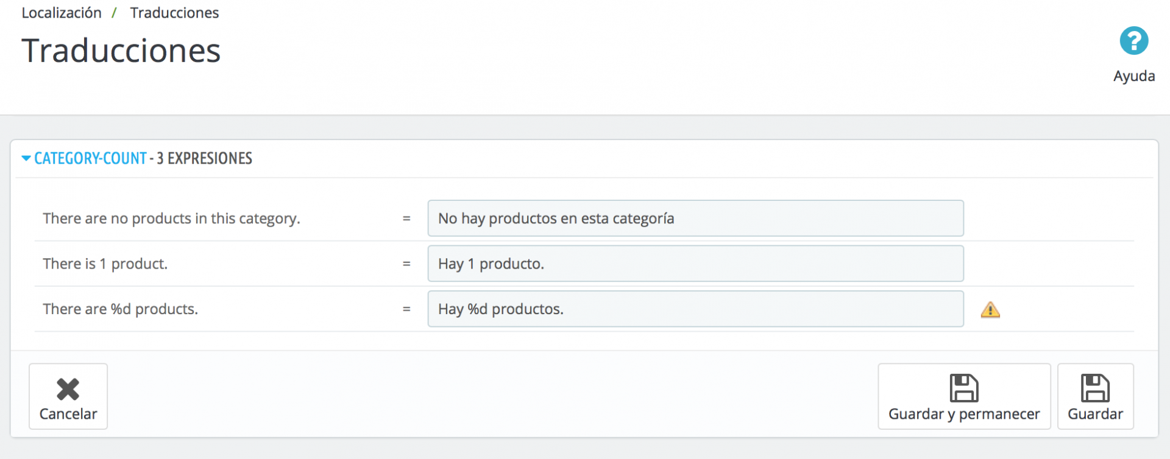Focus the 'No hay productos en esta categoría' field
Screen dimensions: 1170x459
(695, 219)
